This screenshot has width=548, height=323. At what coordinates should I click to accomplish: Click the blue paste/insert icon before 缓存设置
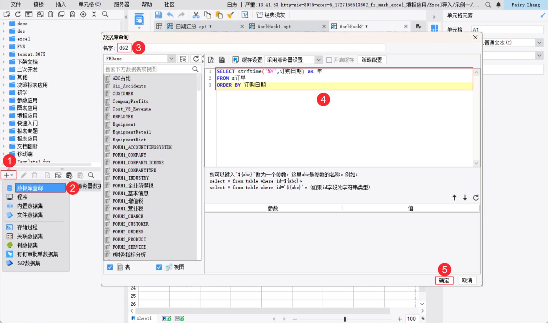click(x=235, y=60)
